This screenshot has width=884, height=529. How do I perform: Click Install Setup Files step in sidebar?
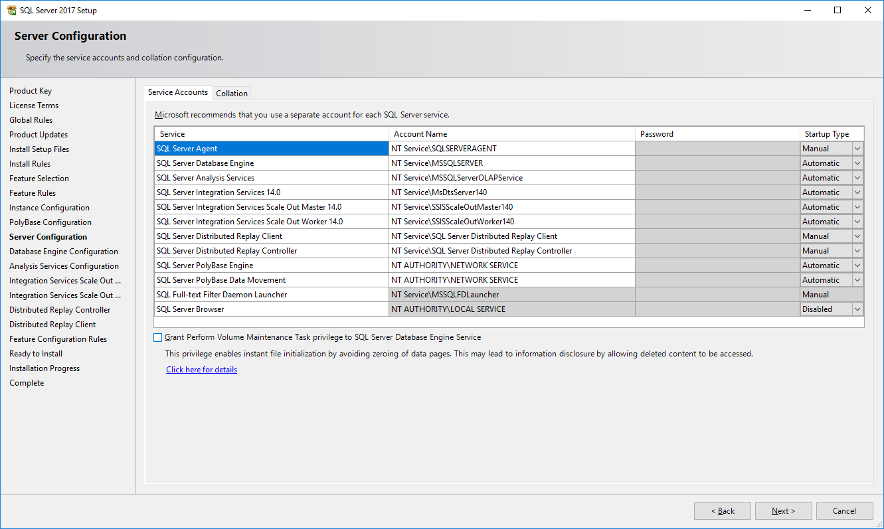pyautogui.click(x=39, y=149)
